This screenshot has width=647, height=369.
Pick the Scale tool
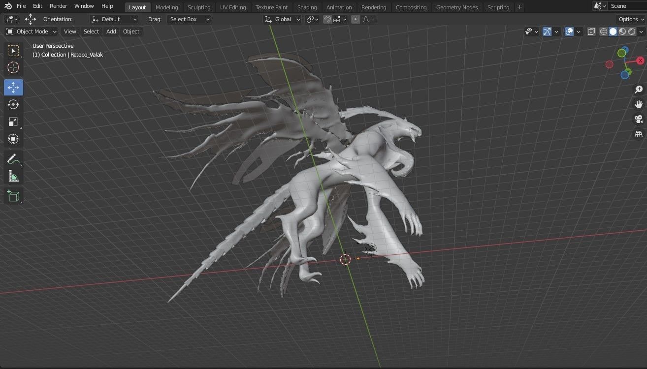pos(13,122)
